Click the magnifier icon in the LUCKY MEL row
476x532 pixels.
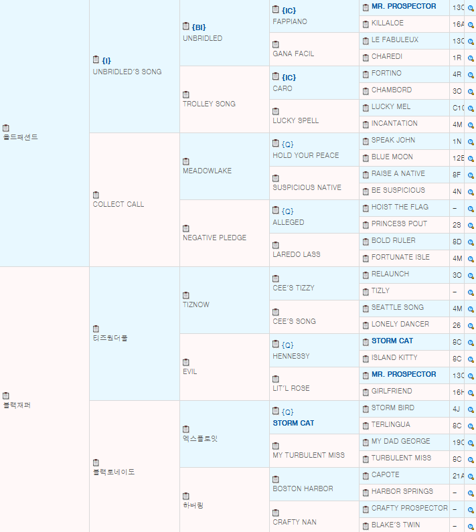pyautogui.click(x=471, y=108)
